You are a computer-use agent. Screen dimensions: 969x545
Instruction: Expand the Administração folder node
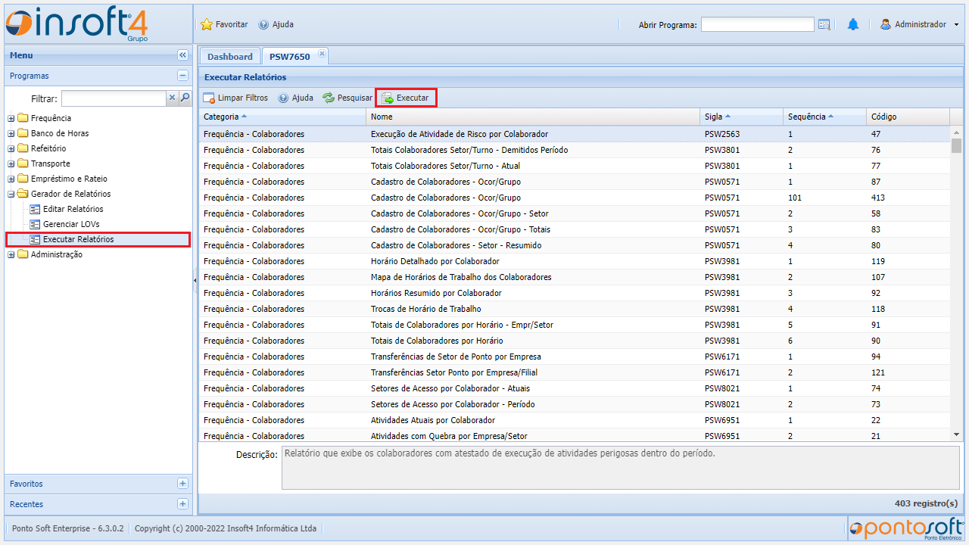11,254
